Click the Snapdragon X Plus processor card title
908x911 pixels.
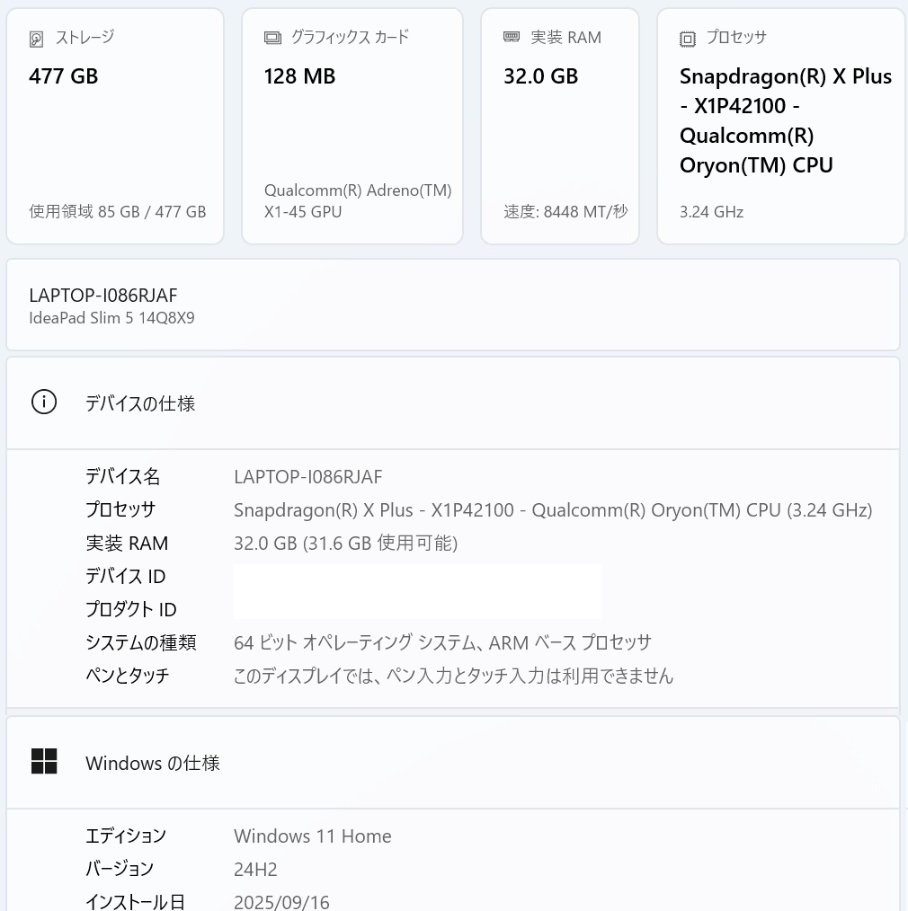pos(785,120)
